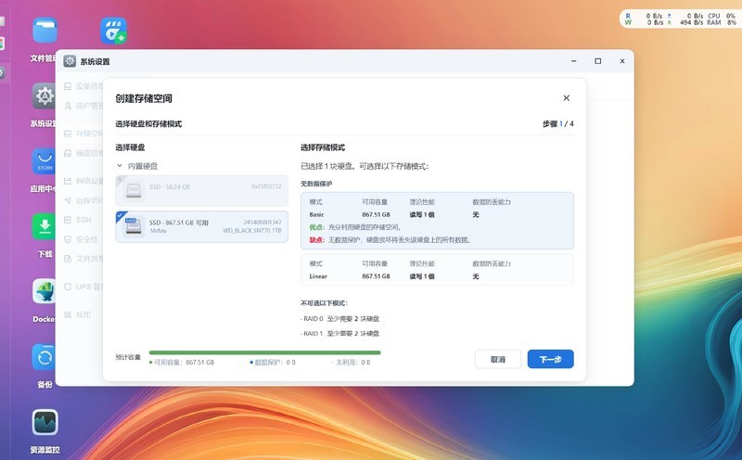The image size is (742, 460).
Task: Click the RAM usage readout in top widget
Action: (x=723, y=22)
